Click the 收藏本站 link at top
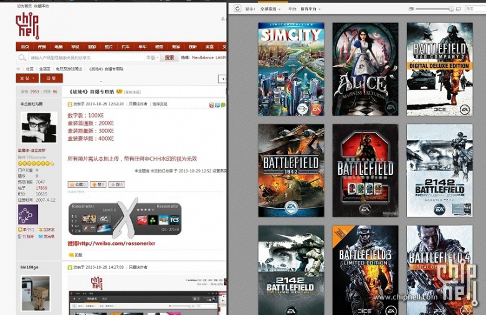This screenshot has width=486, height=315. tap(42, 6)
